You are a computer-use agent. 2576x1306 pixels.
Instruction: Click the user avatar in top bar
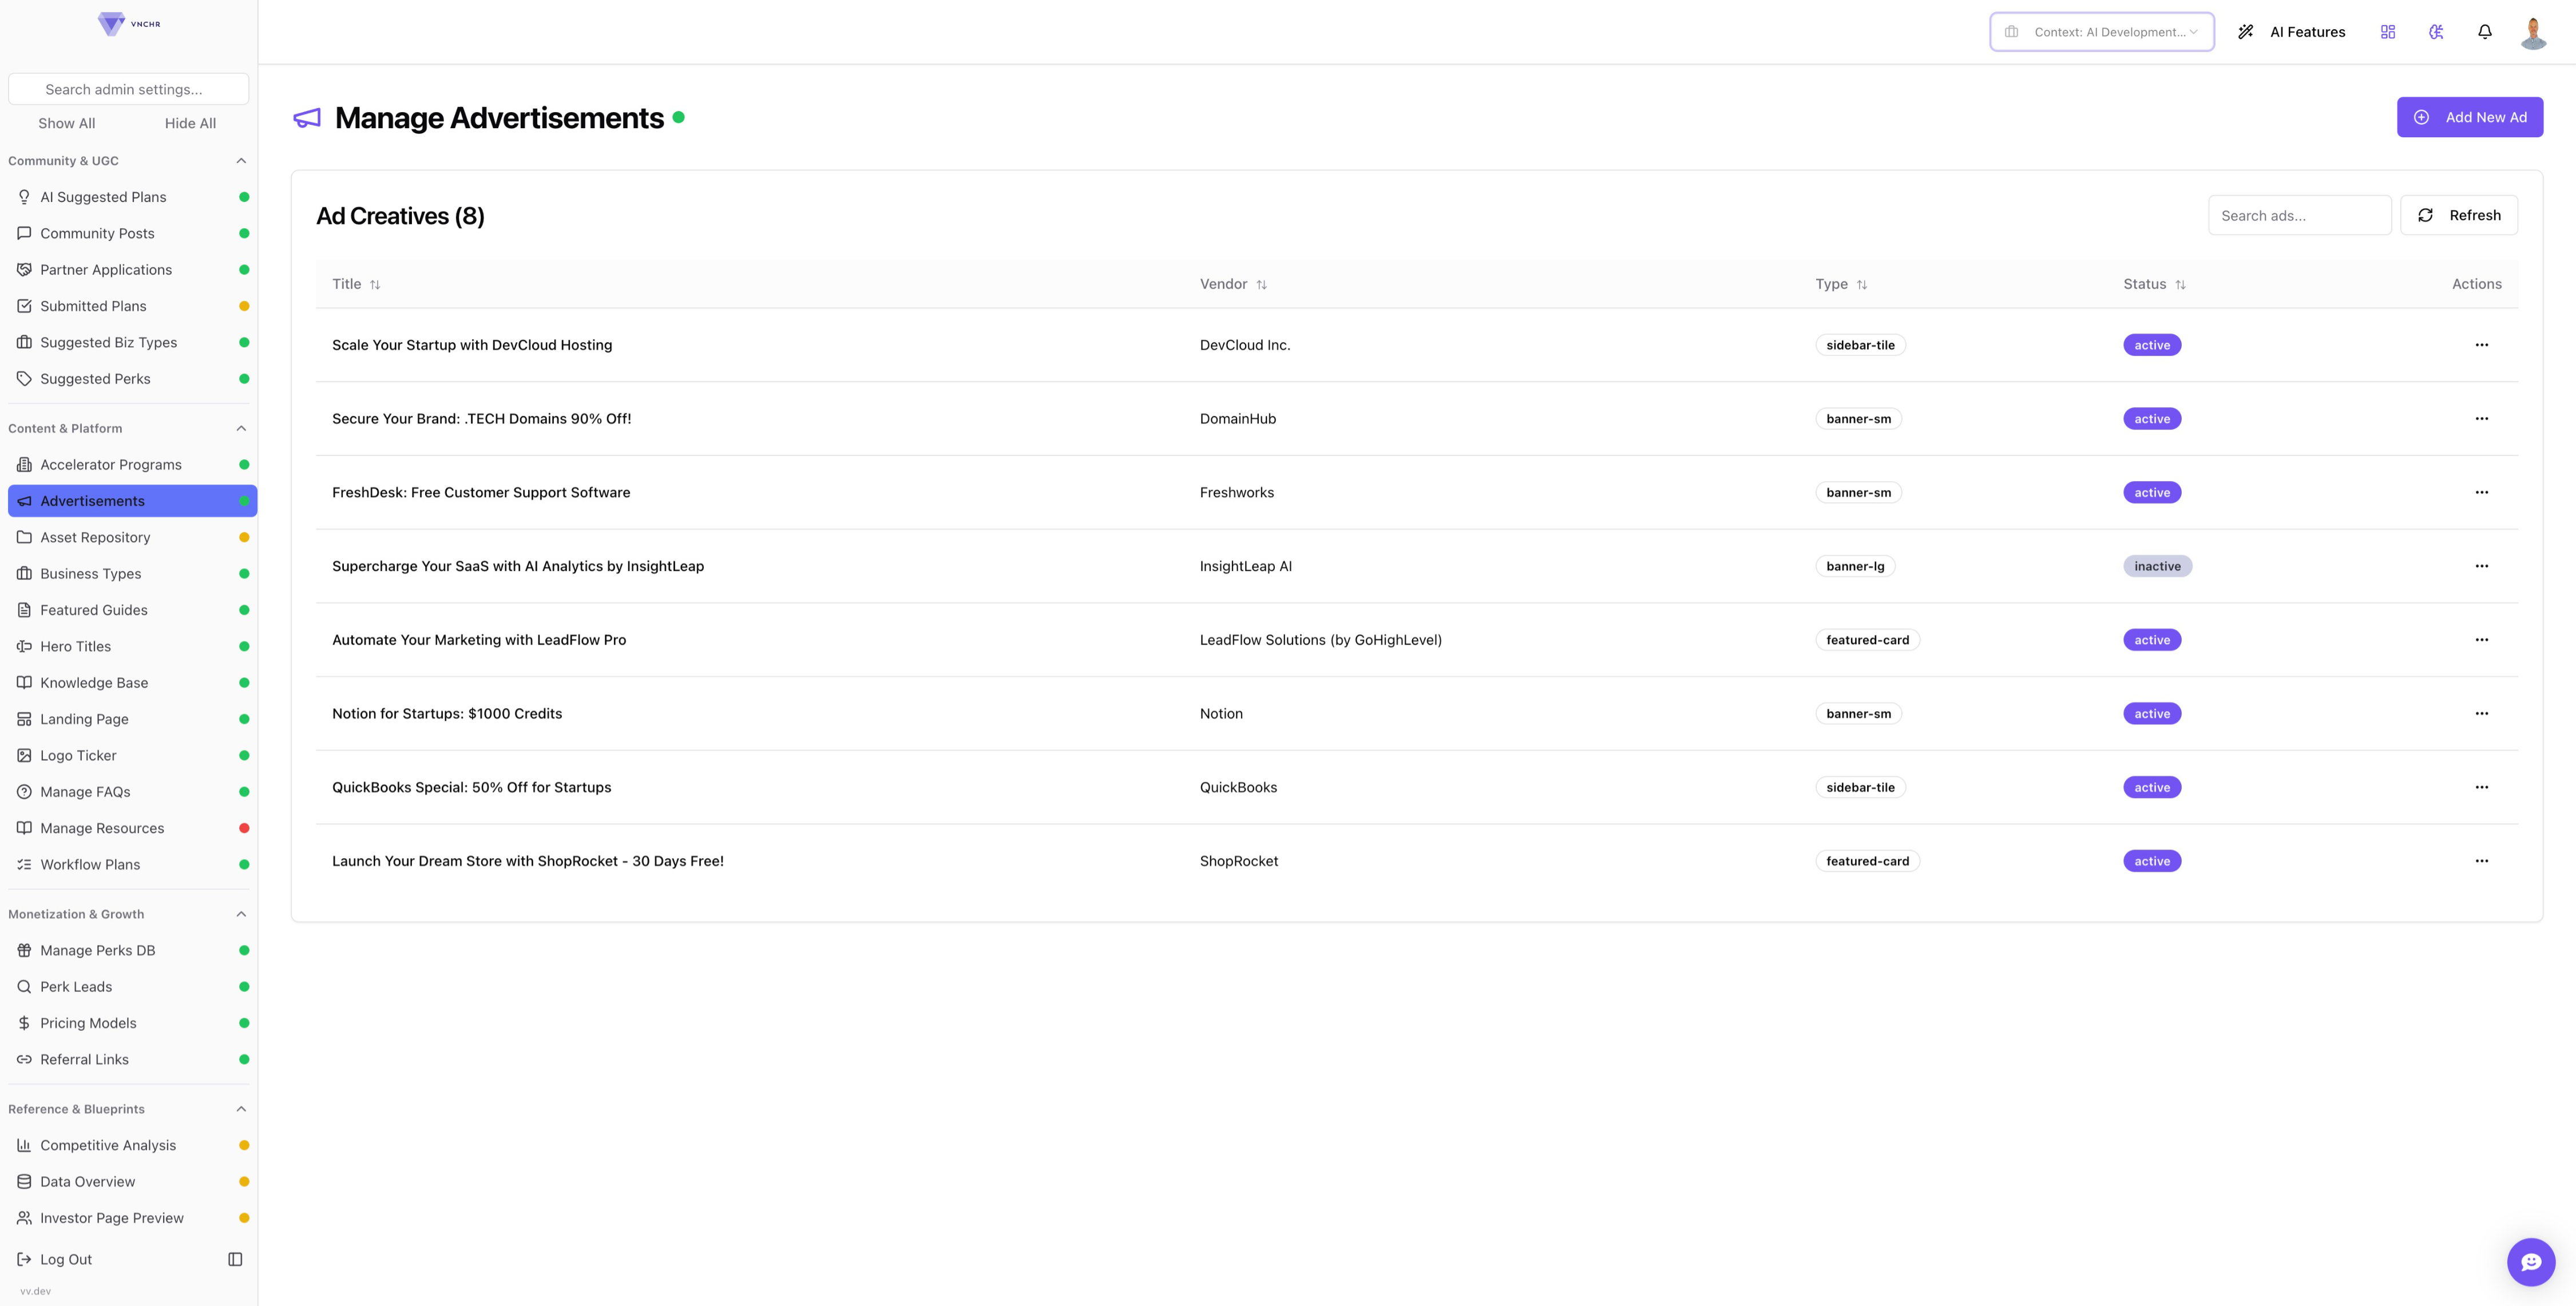pyautogui.click(x=2533, y=32)
